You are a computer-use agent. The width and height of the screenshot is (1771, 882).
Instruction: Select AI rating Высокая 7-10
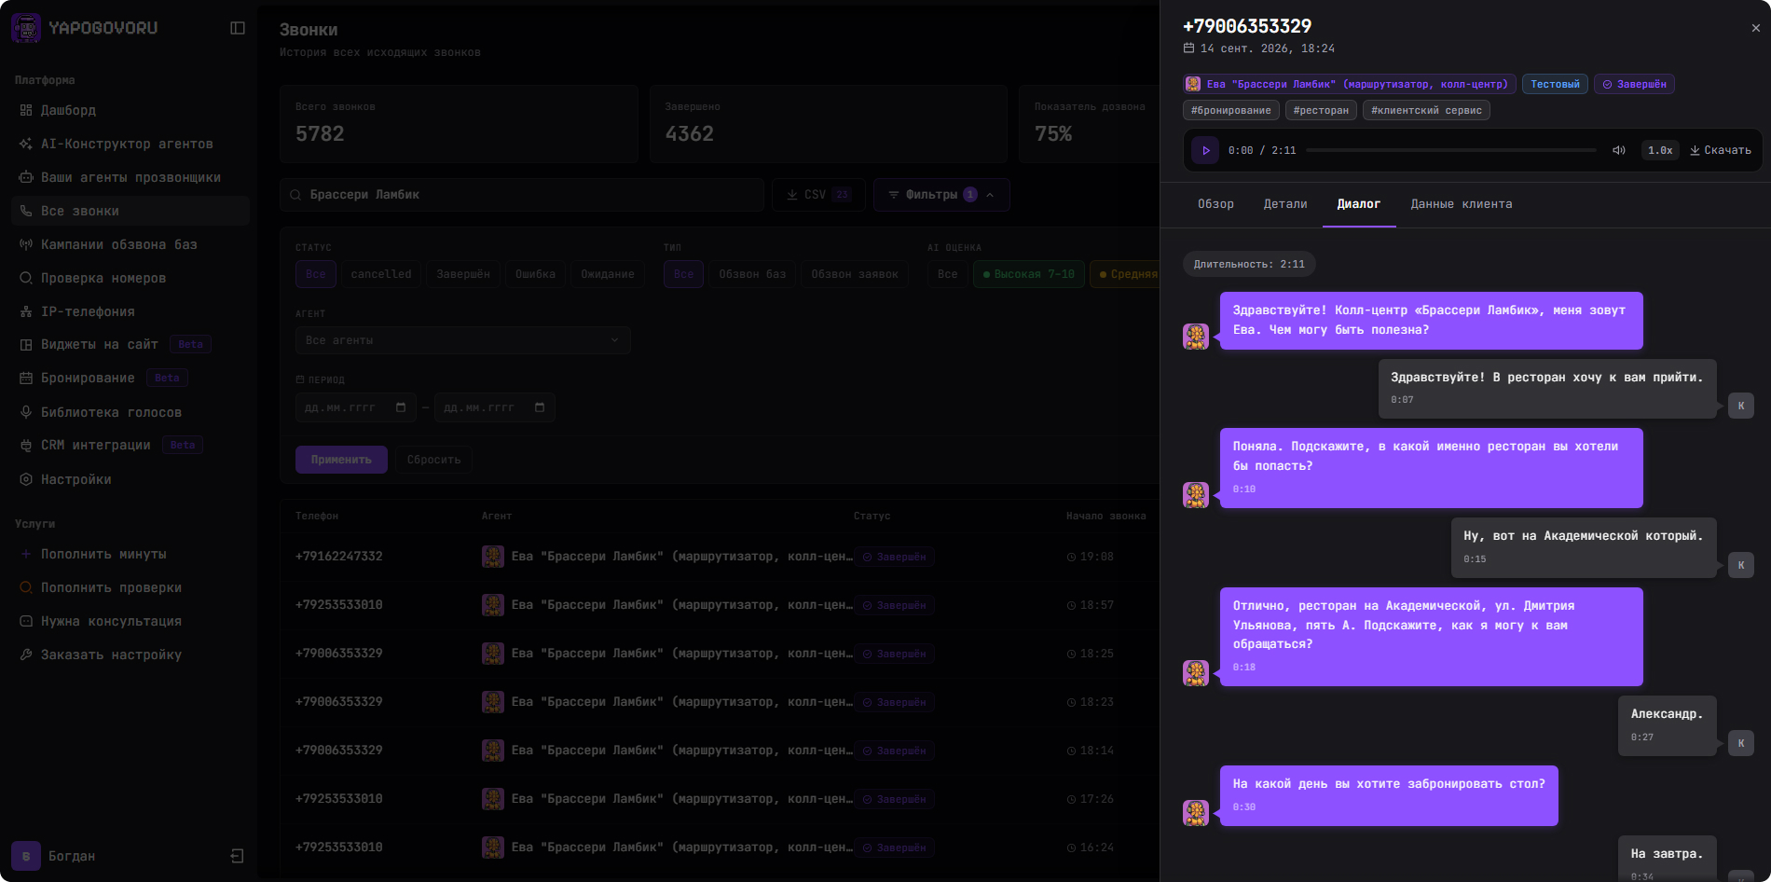pos(1029,274)
